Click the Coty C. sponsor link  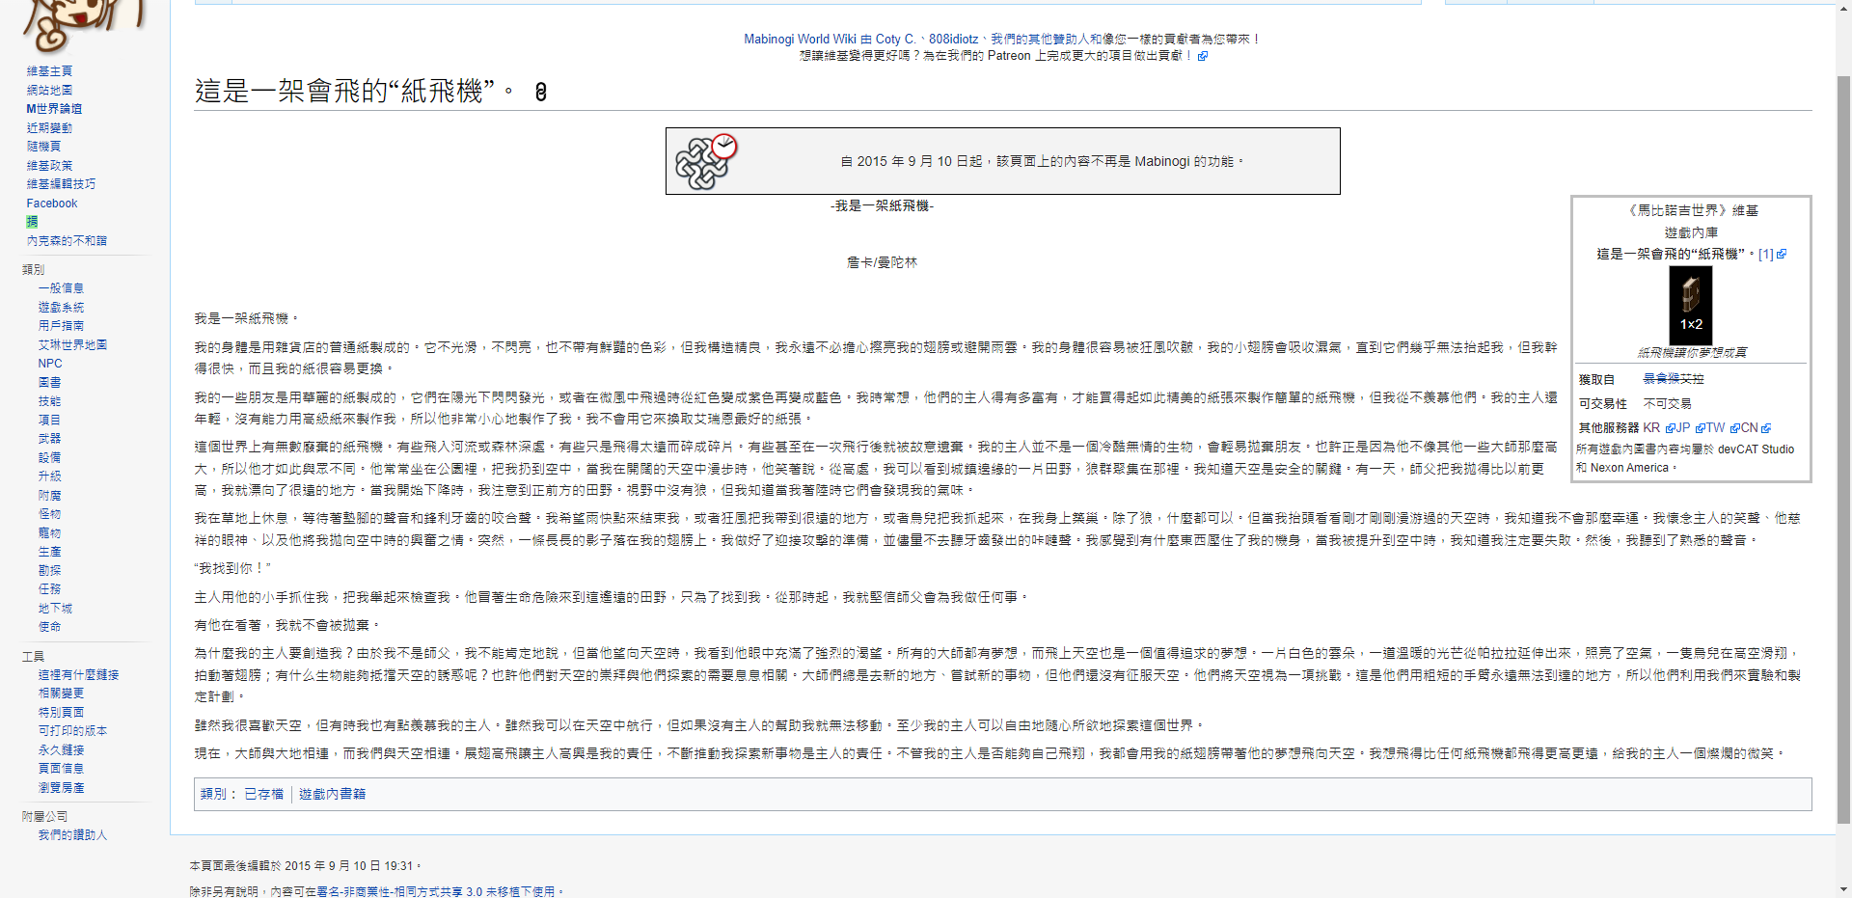[x=895, y=40]
